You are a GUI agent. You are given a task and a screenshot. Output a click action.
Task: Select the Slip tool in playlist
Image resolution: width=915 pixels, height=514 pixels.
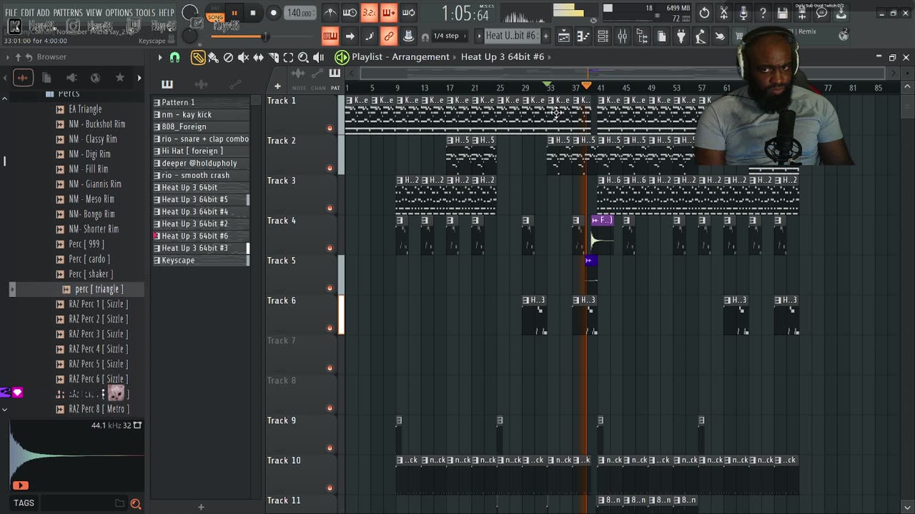258,58
